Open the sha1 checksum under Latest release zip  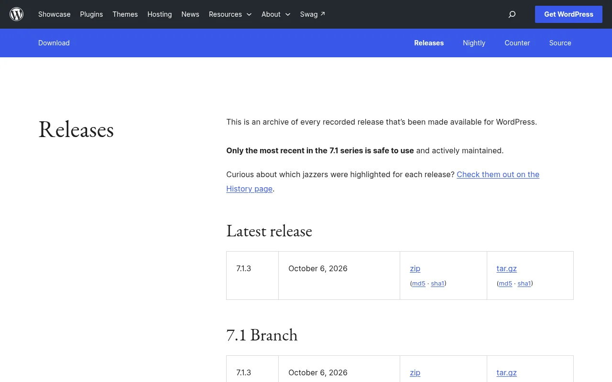point(437,284)
